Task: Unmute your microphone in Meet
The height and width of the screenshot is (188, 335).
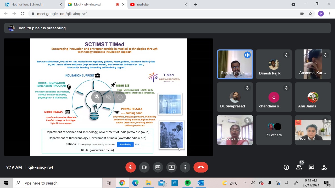Action: (x=131, y=167)
